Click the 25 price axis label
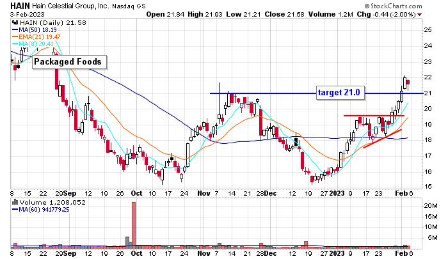This screenshot has width=448, height=259. [428, 30]
